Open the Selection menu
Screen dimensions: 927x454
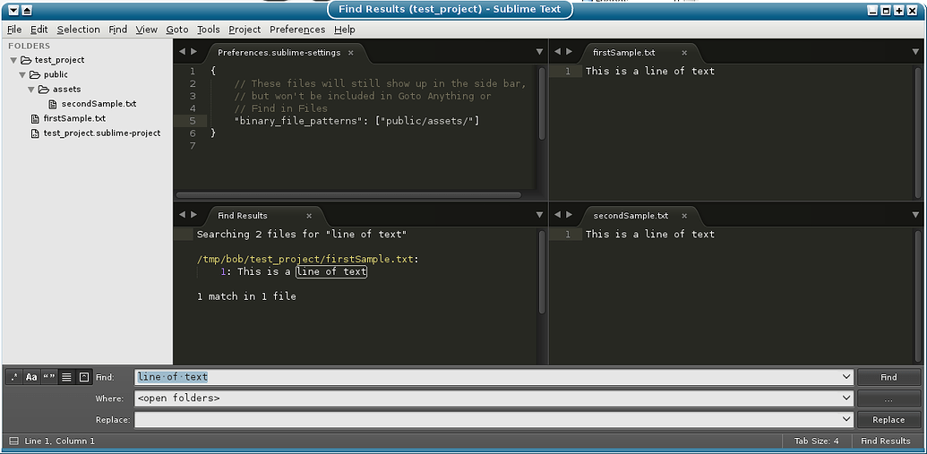pyautogui.click(x=78, y=30)
